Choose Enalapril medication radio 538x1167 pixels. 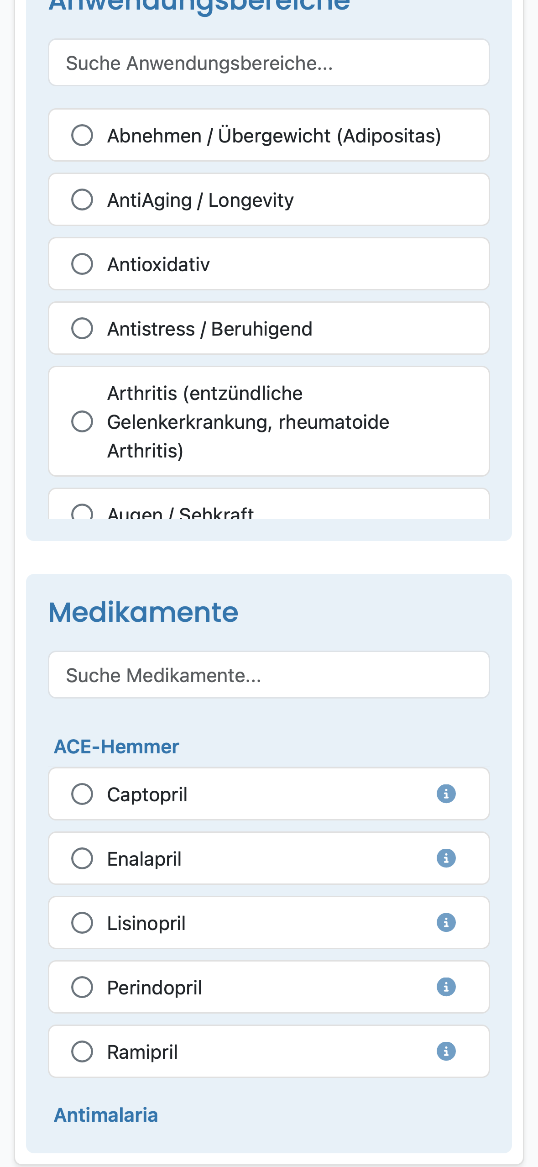pyautogui.click(x=82, y=858)
